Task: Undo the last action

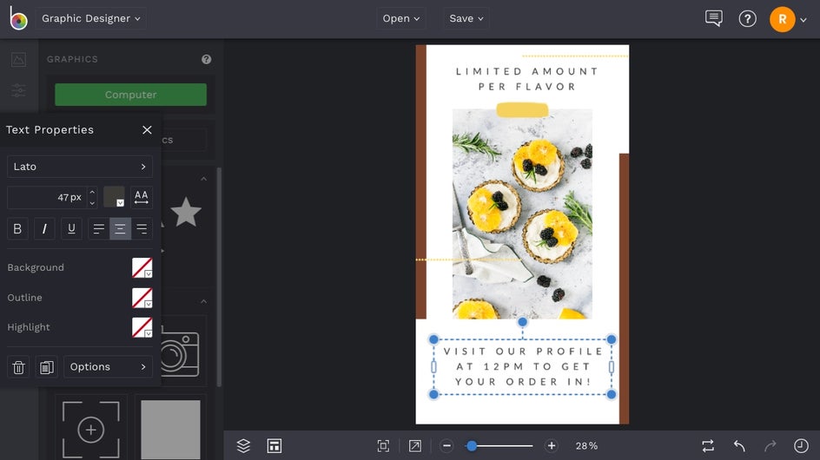Action: point(739,446)
